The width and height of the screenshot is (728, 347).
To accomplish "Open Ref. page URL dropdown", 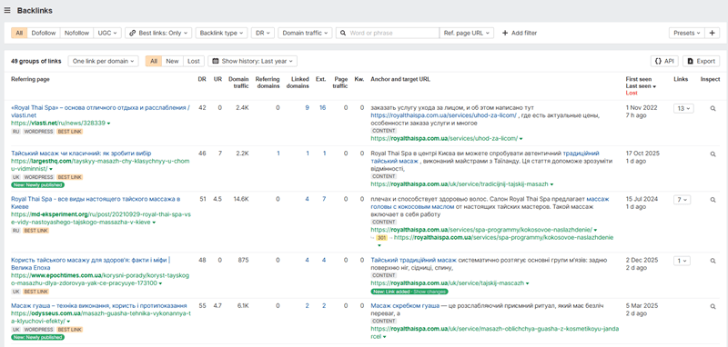I will click(x=467, y=33).
